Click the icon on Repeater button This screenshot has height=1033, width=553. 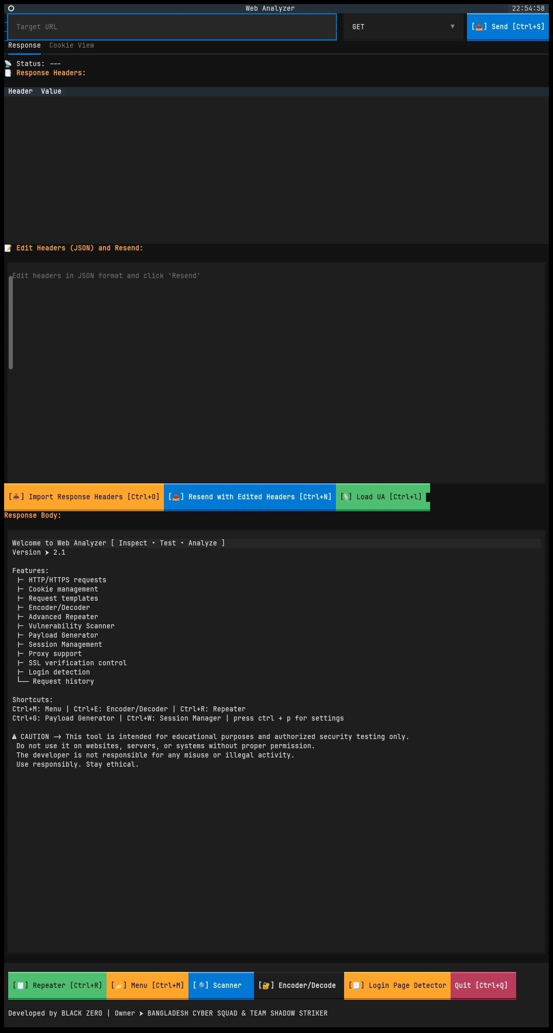click(x=20, y=985)
